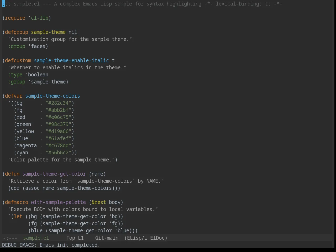Image resolution: width=336 pixels, height=252 pixels.
Task: Click the Top position indicator in mode line
Action: (x=71, y=238)
